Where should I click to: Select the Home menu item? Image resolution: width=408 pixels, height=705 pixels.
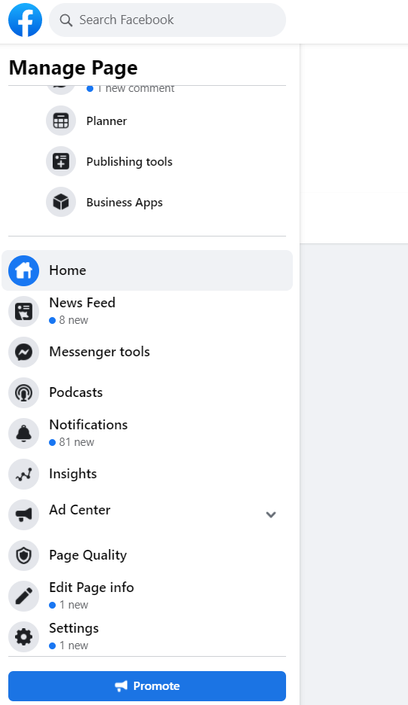147,270
